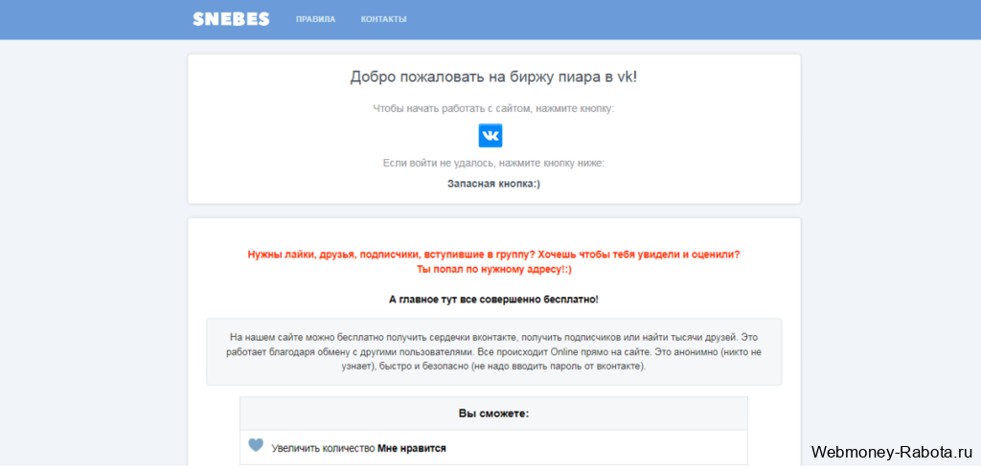Click the row Увеличить количество Мне нравится
This screenshot has width=981, height=469.
(x=493, y=448)
